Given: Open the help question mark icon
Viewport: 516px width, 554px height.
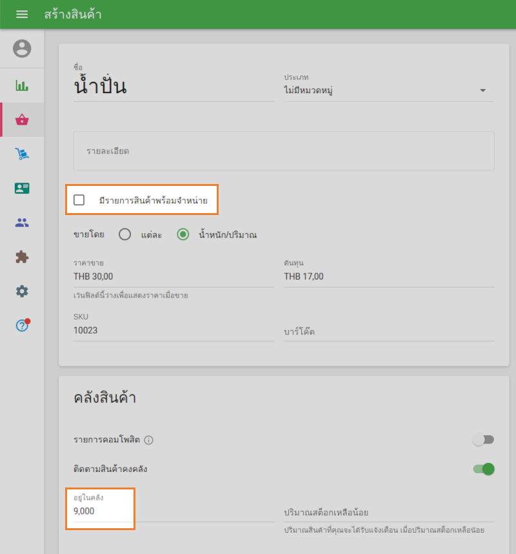Looking at the screenshot, I should (22, 325).
